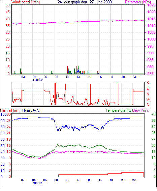
Task: Click the N wind direction label
Action: (148, 94)
